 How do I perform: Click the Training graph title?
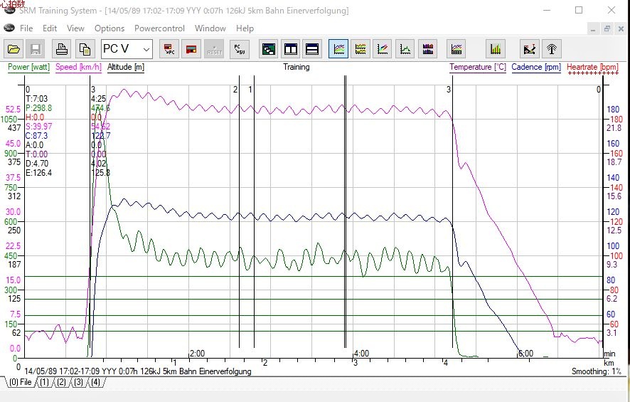tap(296, 67)
